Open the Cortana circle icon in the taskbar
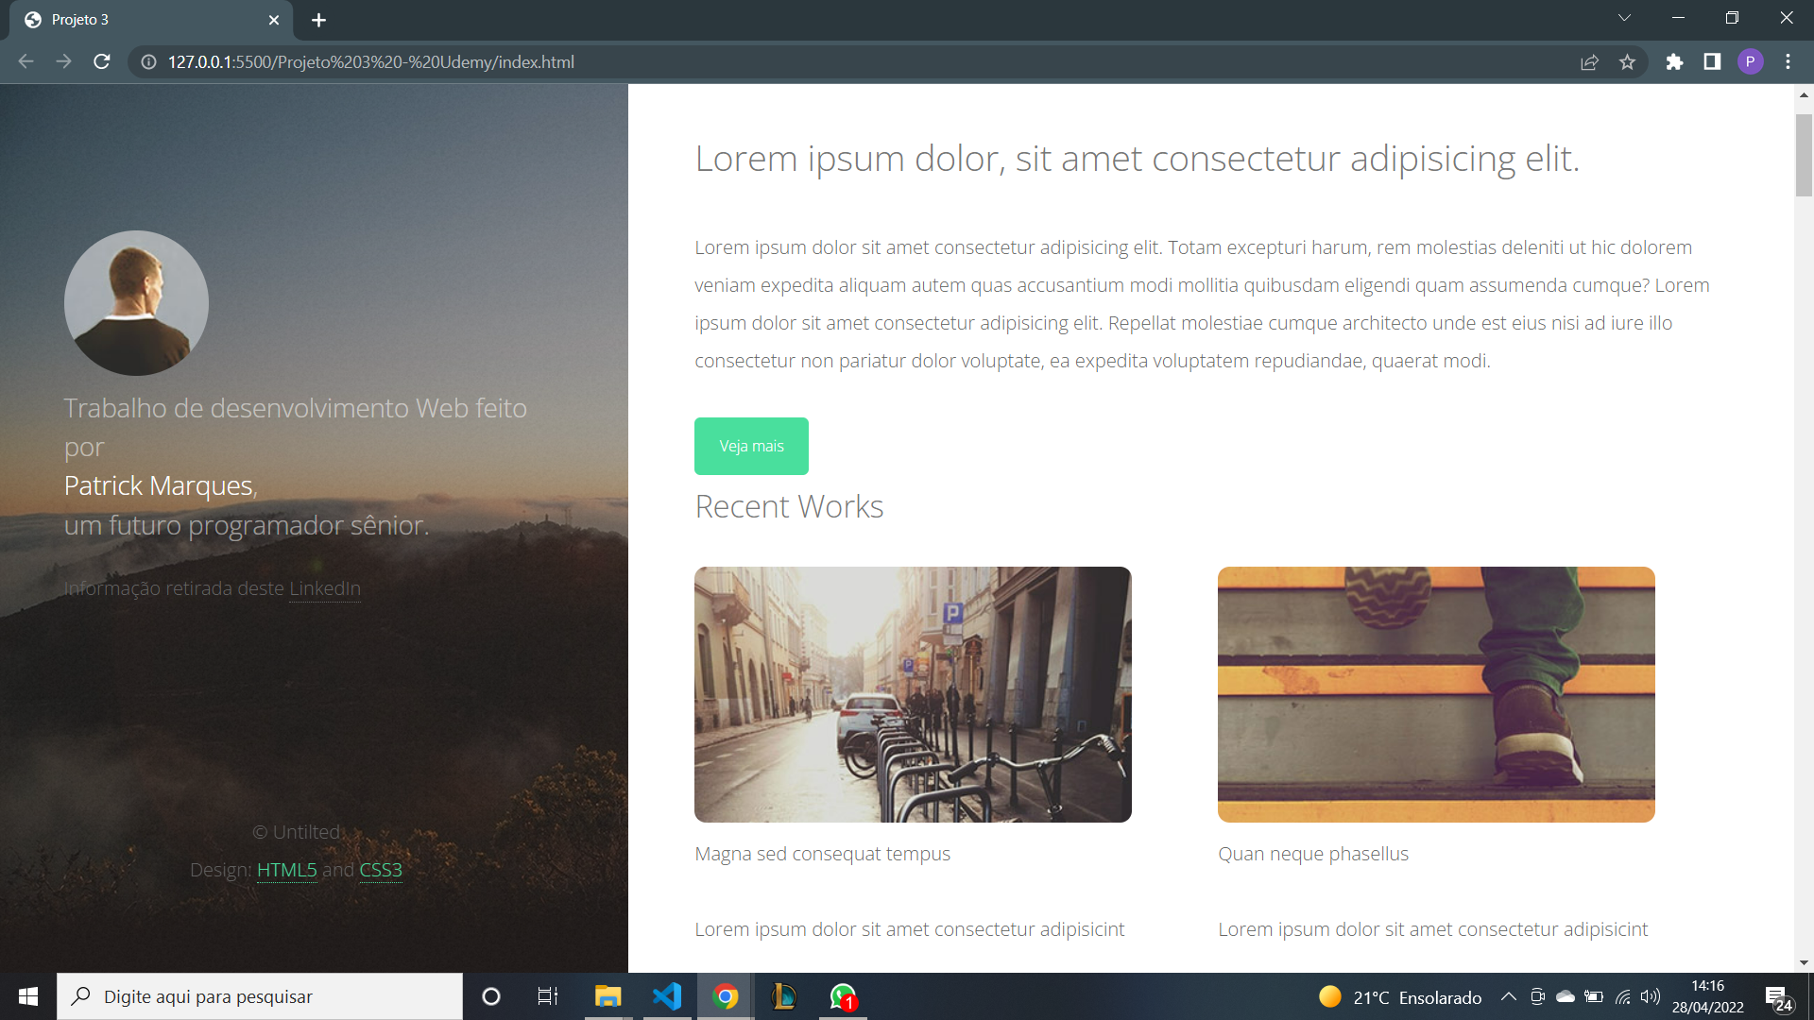Viewport: 1814px width, 1020px height. pyautogui.click(x=490, y=996)
